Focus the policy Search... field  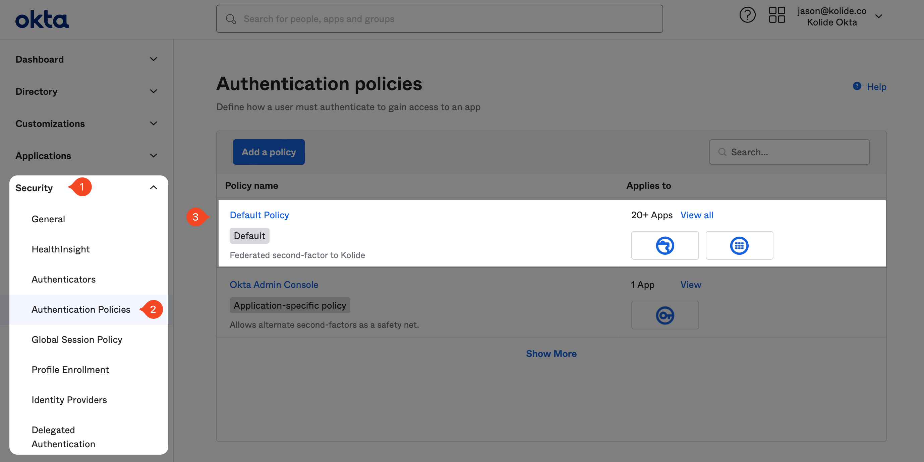[x=789, y=152]
